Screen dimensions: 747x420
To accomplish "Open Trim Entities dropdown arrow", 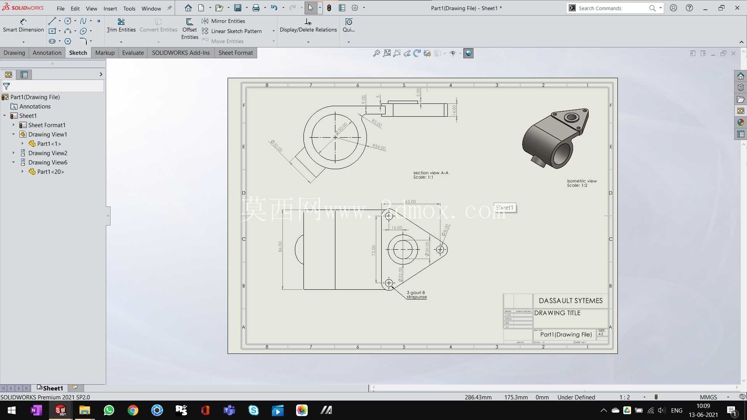I will pyautogui.click(x=121, y=42).
